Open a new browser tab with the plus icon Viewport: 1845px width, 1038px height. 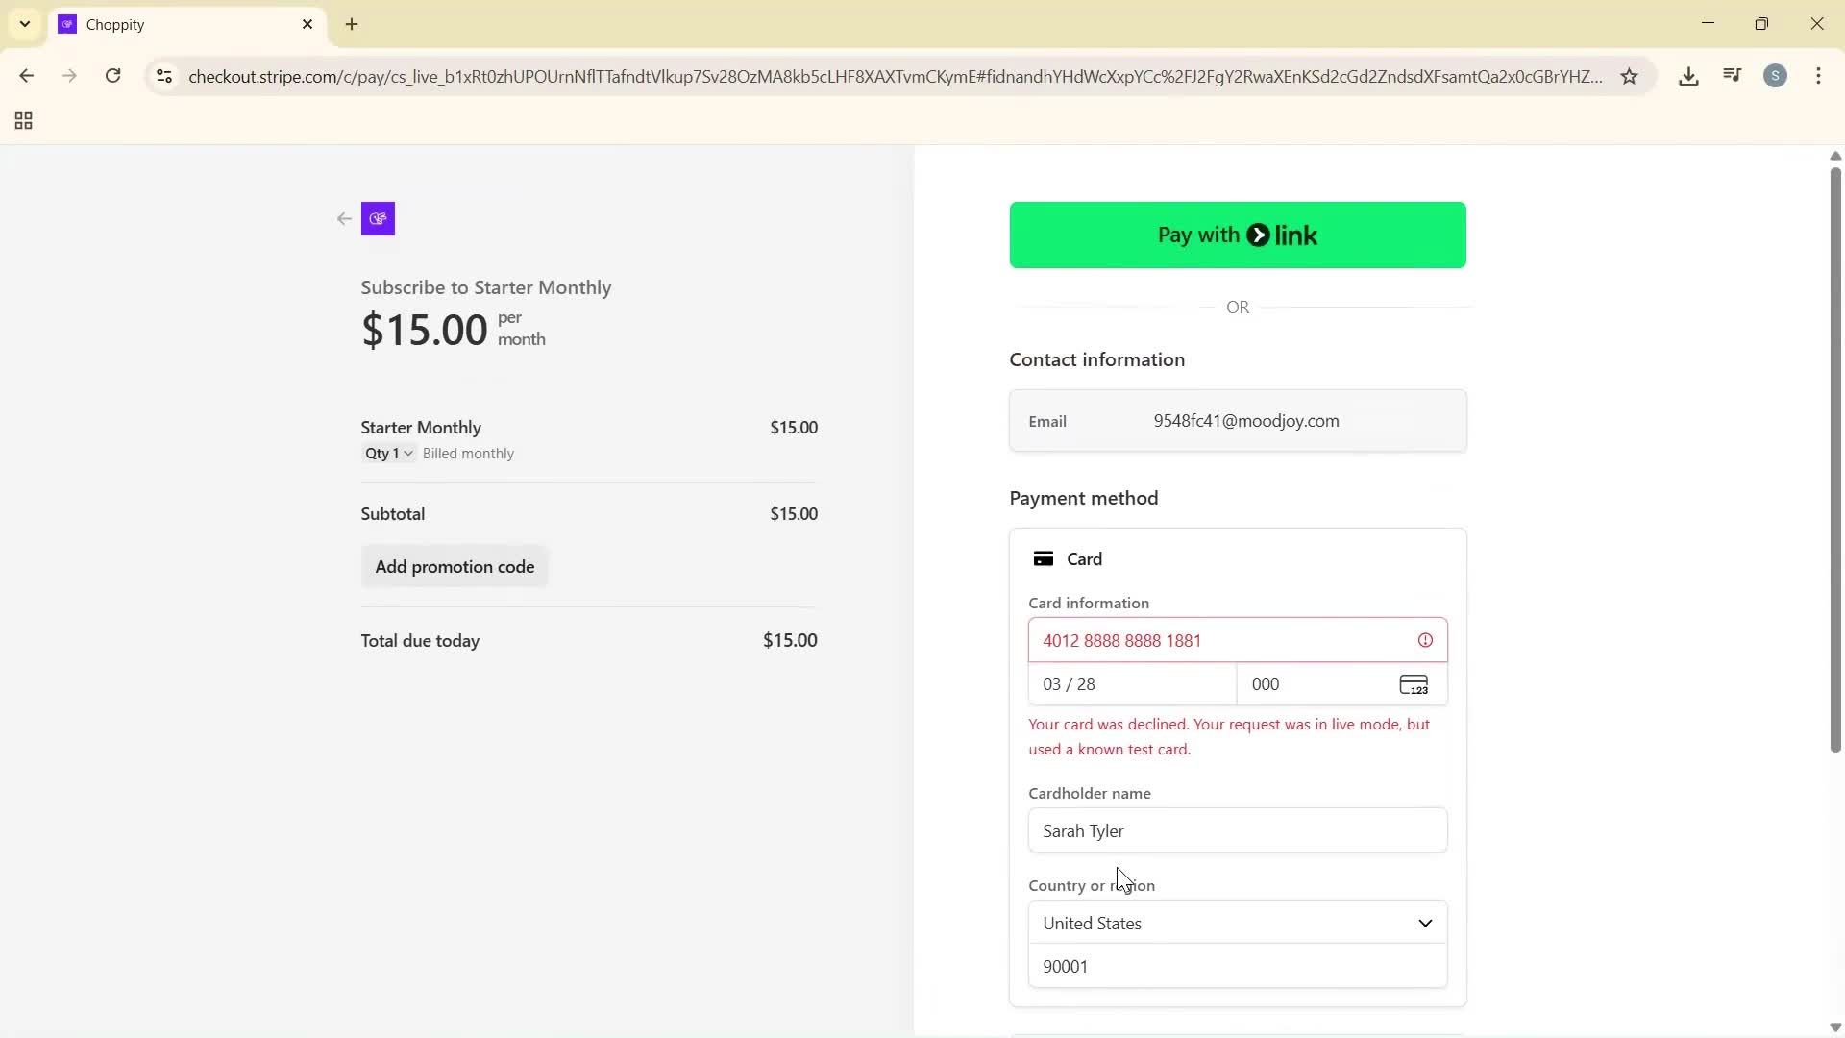(352, 25)
